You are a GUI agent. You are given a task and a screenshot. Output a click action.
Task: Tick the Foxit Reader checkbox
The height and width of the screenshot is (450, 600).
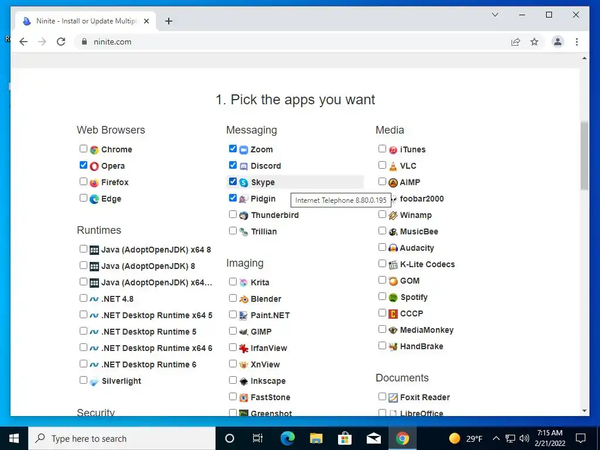pyautogui.click(x=382, y=396)
